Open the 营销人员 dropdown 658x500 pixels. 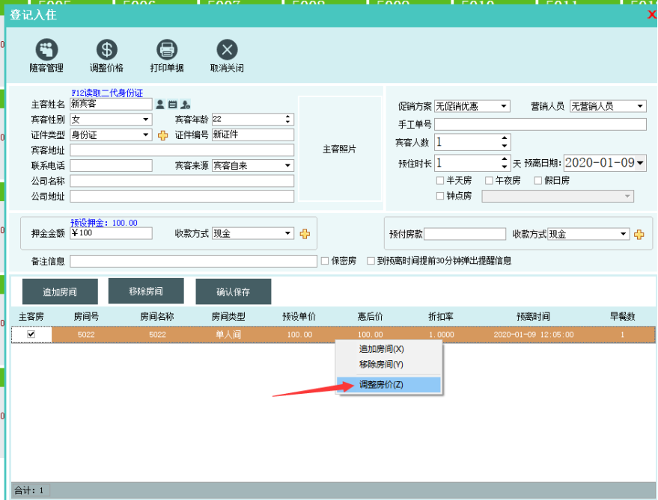640,106
